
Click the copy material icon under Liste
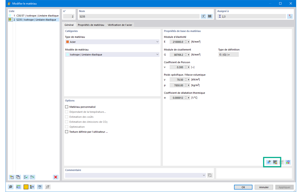coord(18,177)
